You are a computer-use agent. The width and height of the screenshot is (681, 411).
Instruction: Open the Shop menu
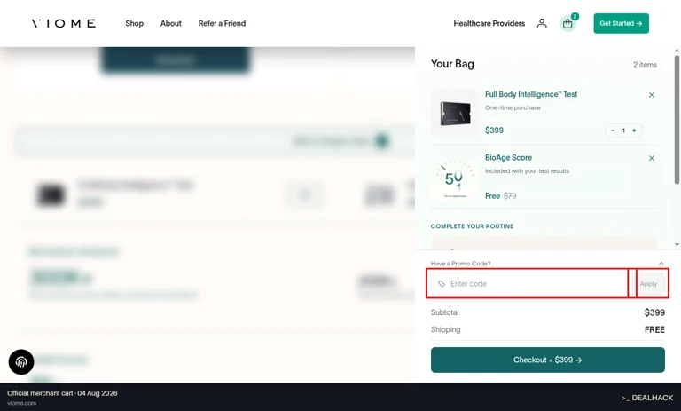134,23
